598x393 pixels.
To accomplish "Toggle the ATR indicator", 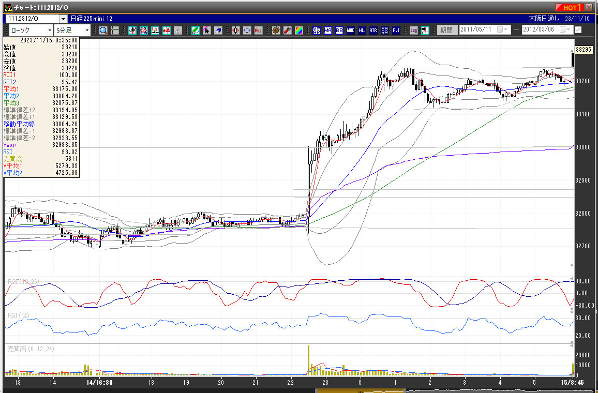I will pos(373,31).
